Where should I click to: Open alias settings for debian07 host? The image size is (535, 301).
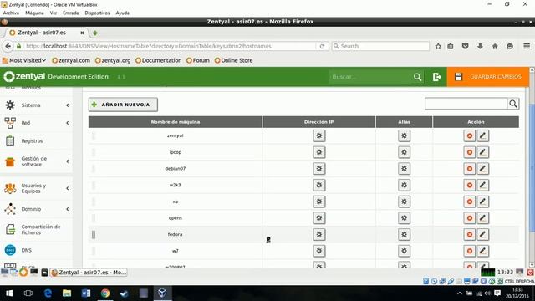pos(404,169)
